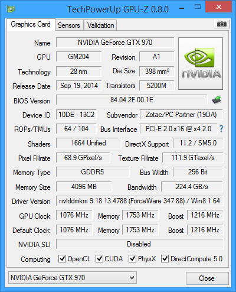Toggle the PhysX checkbox
Screen dimensions: 236x292
[132, 258]
